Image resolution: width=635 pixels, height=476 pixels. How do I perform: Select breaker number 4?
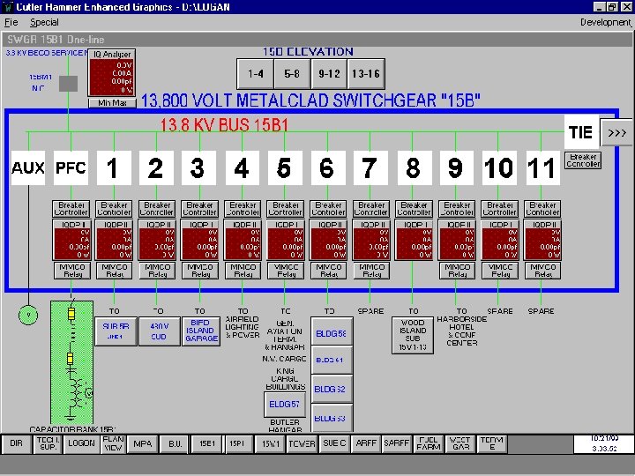243,168
